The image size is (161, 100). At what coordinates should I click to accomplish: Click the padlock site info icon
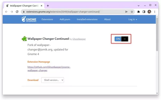(24, 12)
